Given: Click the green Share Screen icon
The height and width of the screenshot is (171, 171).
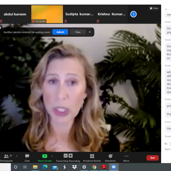Looking at the screenshot, I should point(44,156).
